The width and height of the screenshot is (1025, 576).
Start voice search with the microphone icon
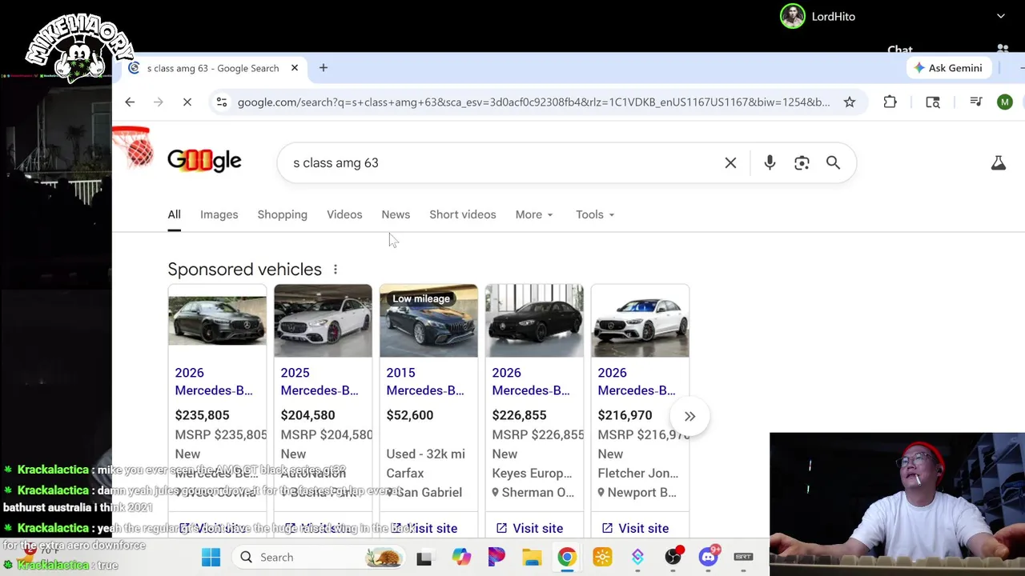(770, 163)
